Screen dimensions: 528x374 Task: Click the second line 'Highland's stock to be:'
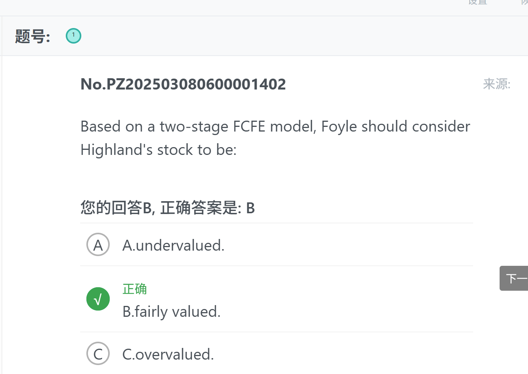click(x=159, y=150)
